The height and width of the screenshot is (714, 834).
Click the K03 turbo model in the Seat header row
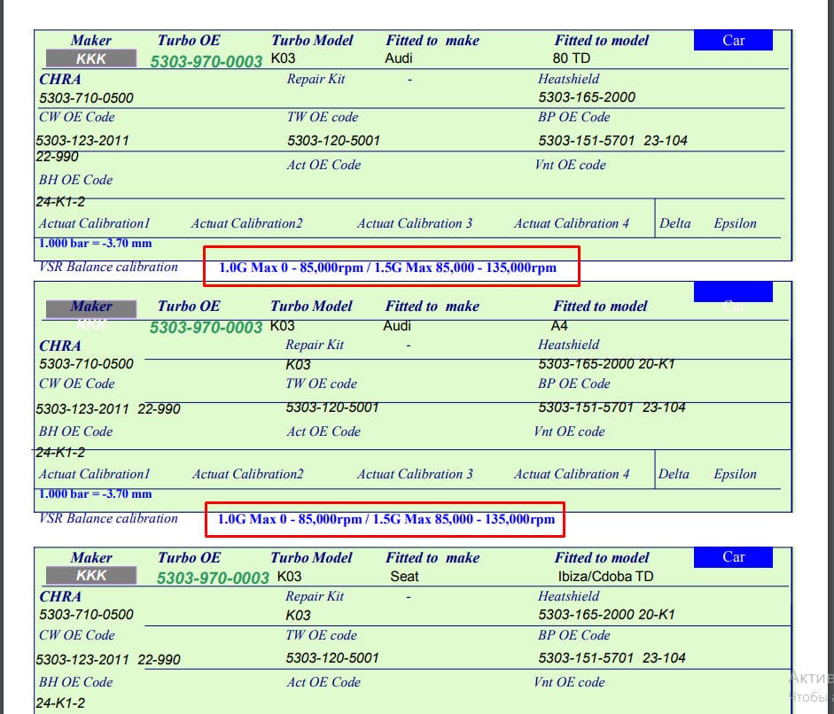(289, 577)
